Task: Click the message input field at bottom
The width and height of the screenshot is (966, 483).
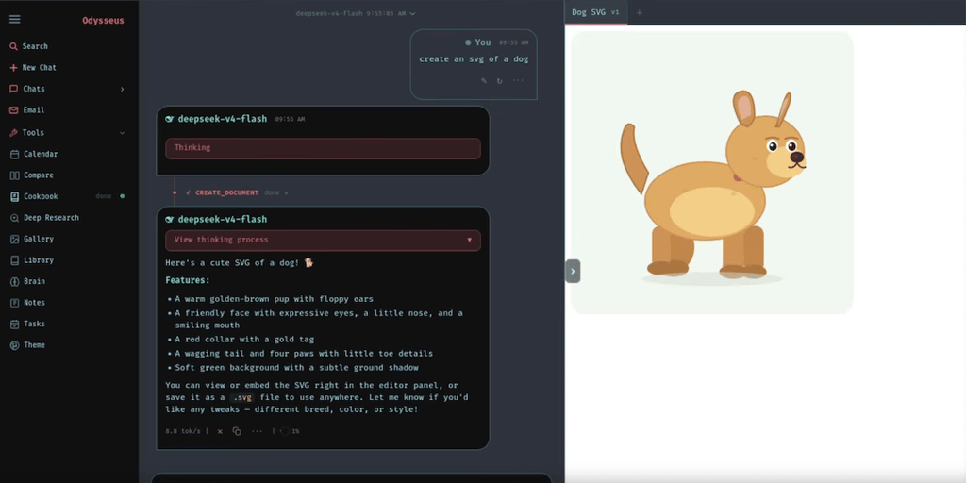Action: (x=351, y=478)
